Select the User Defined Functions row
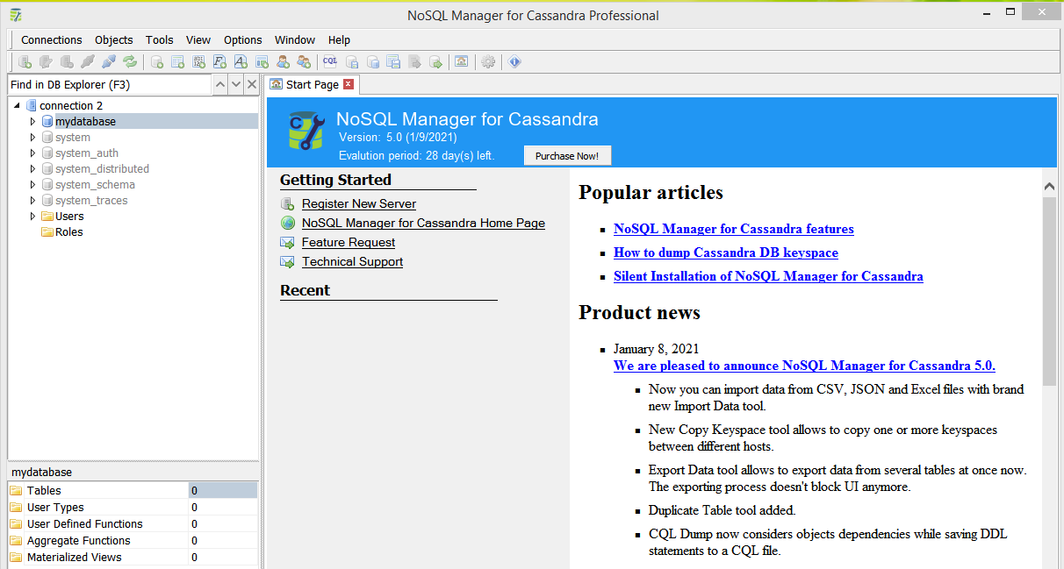This screenshot has width=1064, height=569. coord(133,523)
